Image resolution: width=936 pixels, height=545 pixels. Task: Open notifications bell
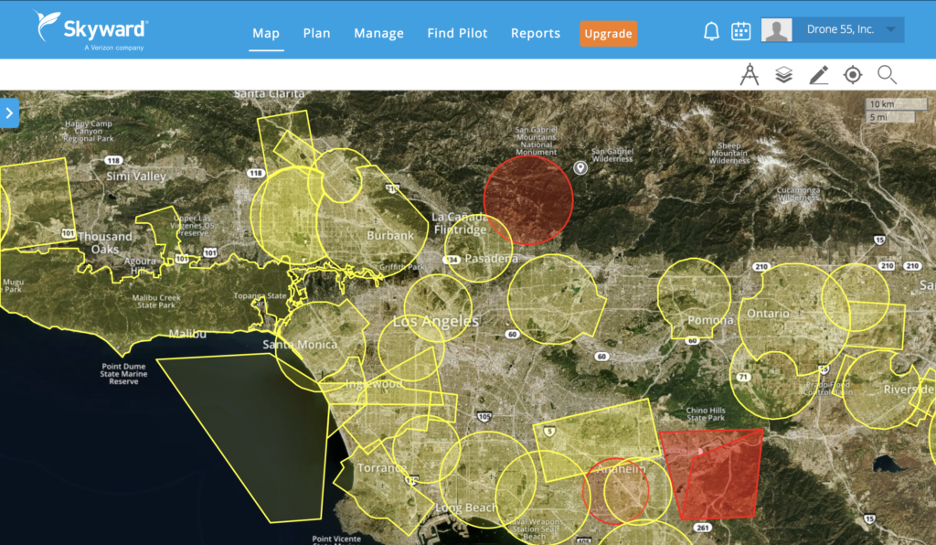click(711, 31)
